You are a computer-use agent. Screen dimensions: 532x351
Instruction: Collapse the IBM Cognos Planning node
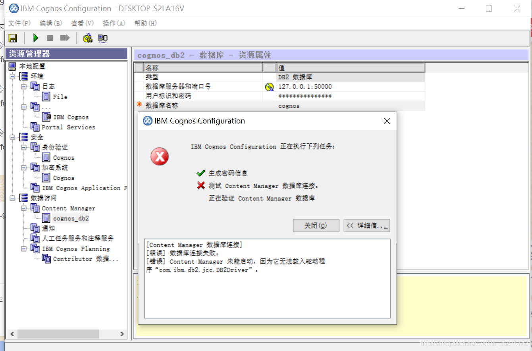tap(23, 249)
